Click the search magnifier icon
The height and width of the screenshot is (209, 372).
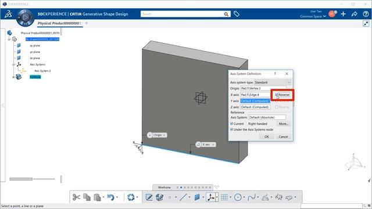[x=226, y=14]
